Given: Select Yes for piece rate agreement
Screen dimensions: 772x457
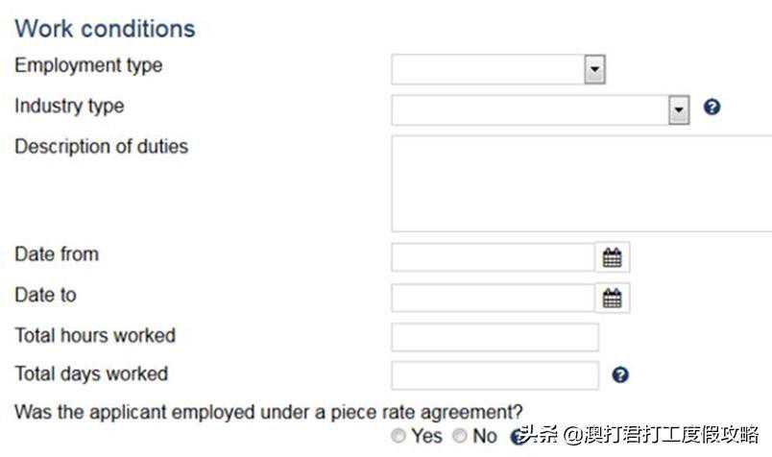Looking at the screenshot, I should (x=398, y=436).
